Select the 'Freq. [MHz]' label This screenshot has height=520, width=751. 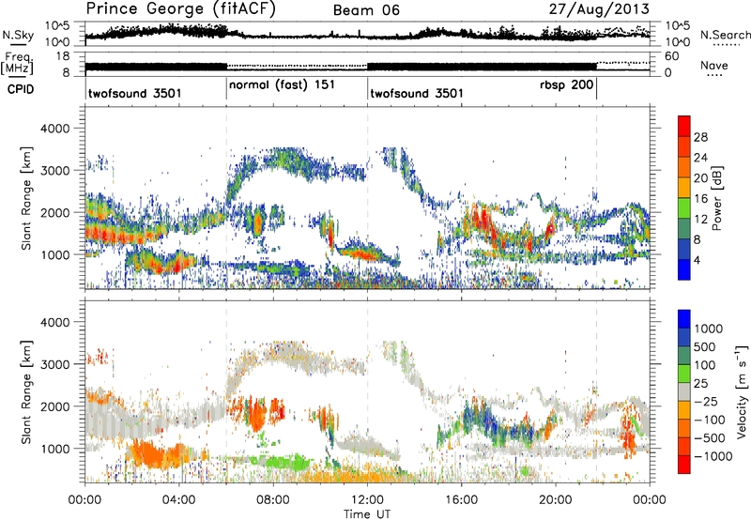pos(17,63)
